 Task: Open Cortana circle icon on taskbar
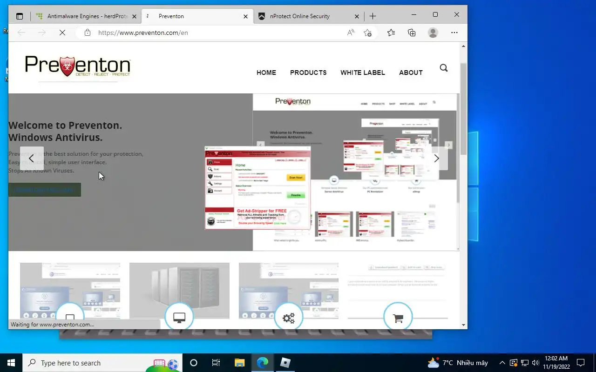[194, 363]
